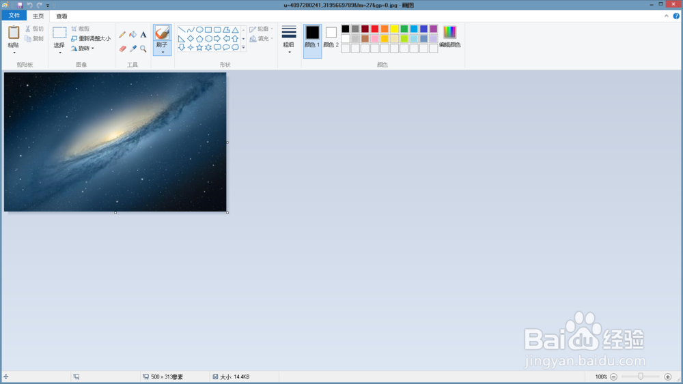Switch to the Home (主页) tab
683x384 pixels.
coord(38,16)
